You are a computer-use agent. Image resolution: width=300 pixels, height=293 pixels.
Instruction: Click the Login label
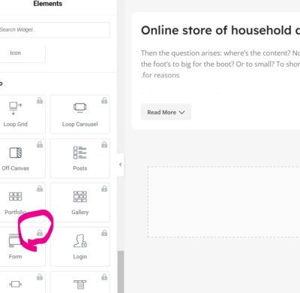pos(80,257)
